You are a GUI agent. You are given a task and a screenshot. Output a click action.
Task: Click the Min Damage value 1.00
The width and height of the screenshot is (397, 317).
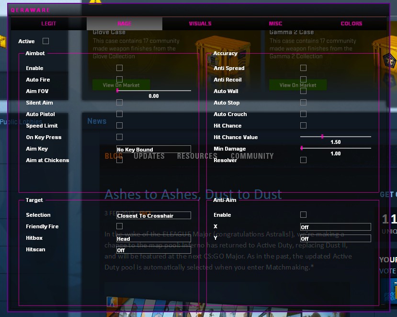[336, 153]
